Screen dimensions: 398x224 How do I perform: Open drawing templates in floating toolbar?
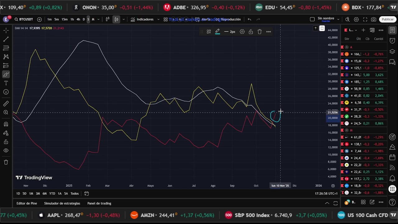209,32
